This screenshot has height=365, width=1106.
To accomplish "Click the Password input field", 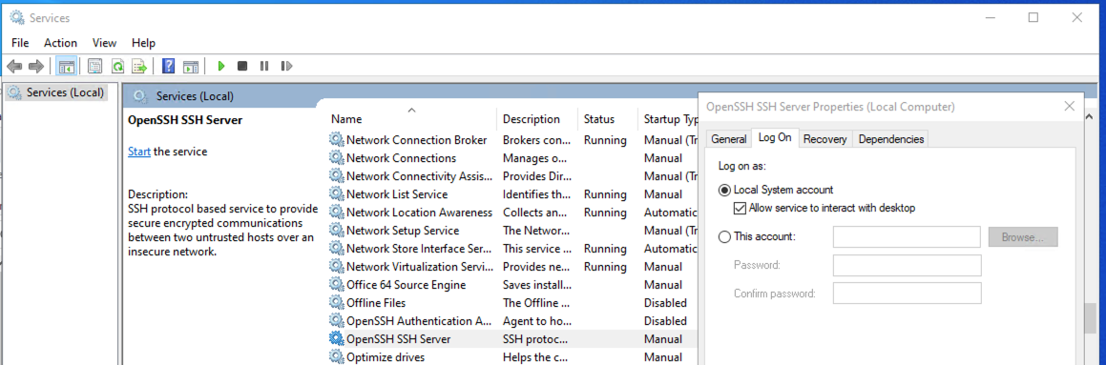I will (x=908, y=266).
